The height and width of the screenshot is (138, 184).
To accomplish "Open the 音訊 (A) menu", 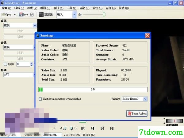I will tap(59, 8).
